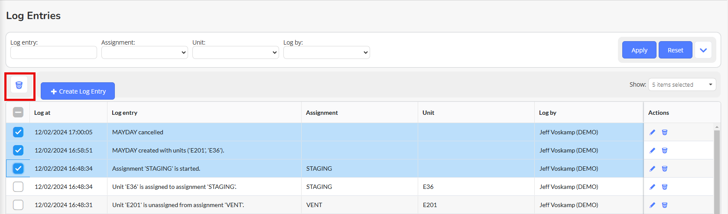Expand more filters with chevron button
728x214 pixels.
pos(703,50)
